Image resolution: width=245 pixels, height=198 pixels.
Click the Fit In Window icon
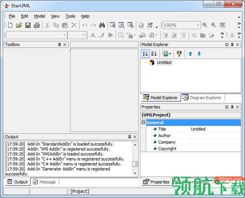223,25
